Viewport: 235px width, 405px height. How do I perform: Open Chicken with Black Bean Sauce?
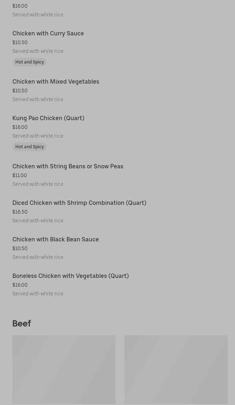pos(55,240)
